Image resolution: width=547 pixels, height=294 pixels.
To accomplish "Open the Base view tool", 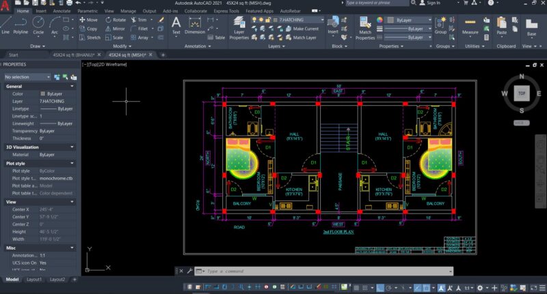I will [x=531, y=27].
